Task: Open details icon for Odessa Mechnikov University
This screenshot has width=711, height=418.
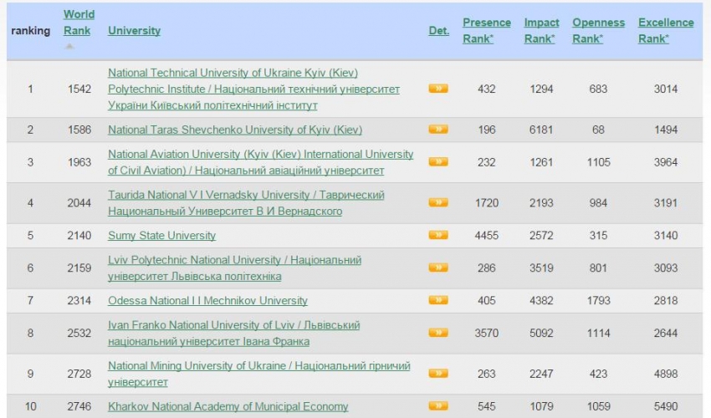Action: point(438,300)
